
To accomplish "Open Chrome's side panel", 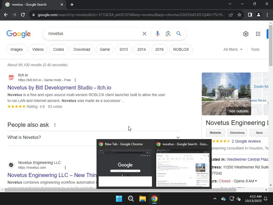I will click(250, 15).
